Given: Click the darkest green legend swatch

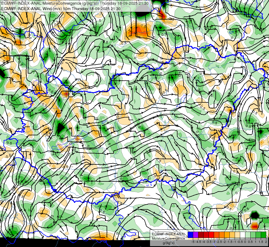Looking at the screenshot, I should (264, 235).
